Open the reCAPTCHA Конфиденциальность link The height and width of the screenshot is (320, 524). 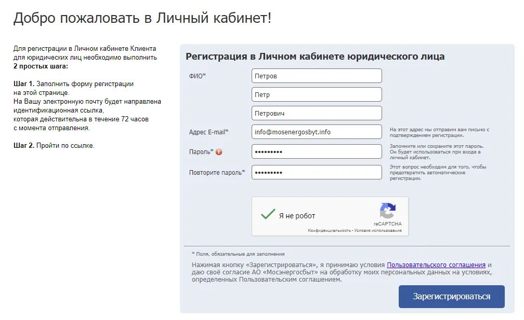pyautogui.click(x=329, y=230)
